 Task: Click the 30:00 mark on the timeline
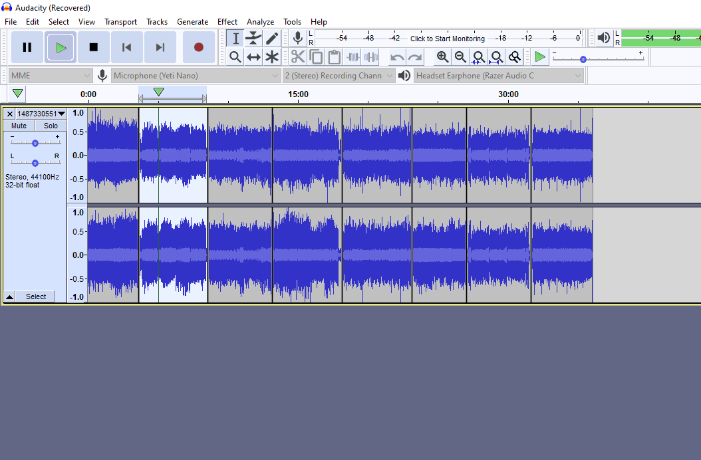point(508,94)
